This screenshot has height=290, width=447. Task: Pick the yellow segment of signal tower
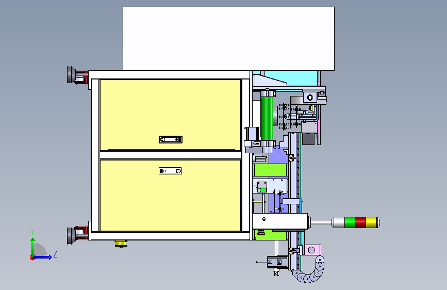[371, 222]
